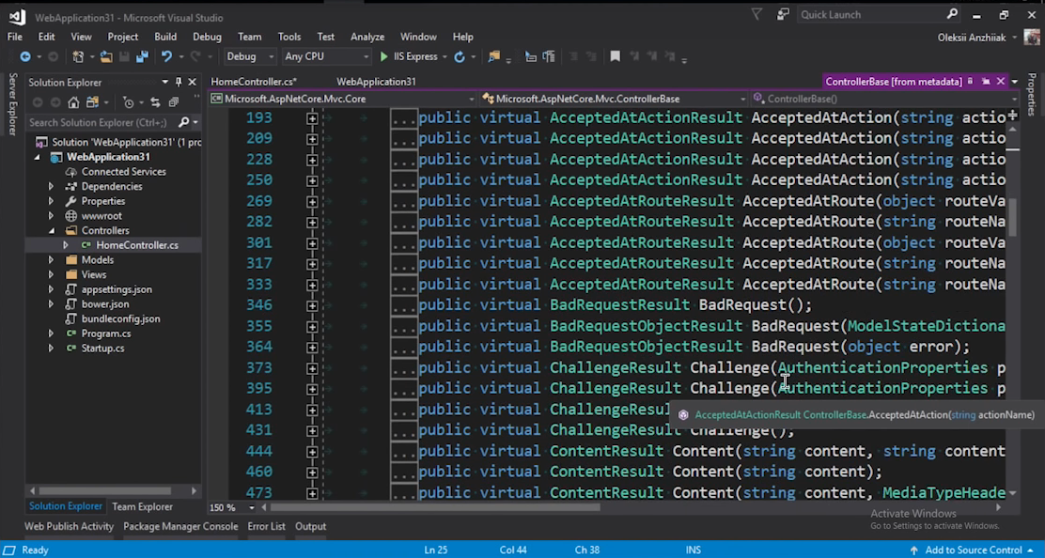Open the File menu
1045x558 pixels.
pyautogui.click(x=15, y=37)
